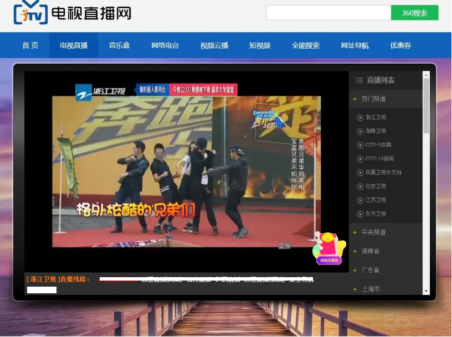452x337 pixels.
Task: Open the 音乐盒 navigation tab
Action: (x=119, y=45)
